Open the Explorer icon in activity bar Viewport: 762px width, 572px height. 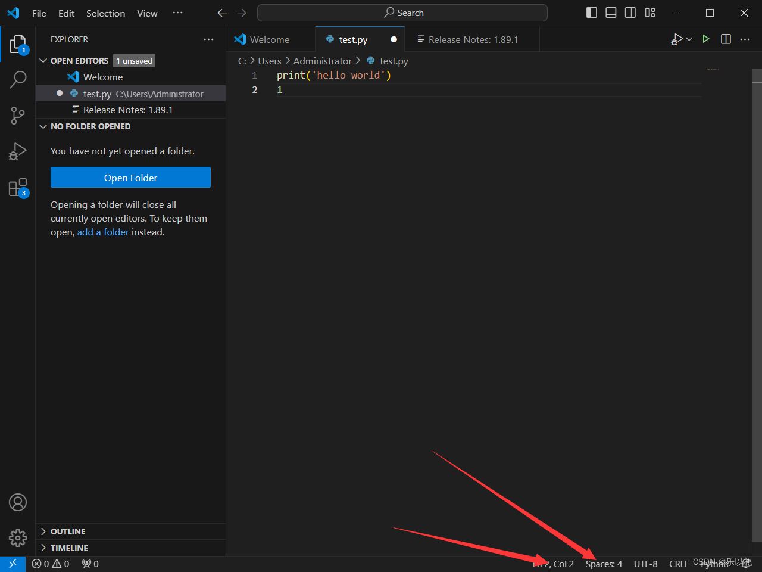pos(17,43)
